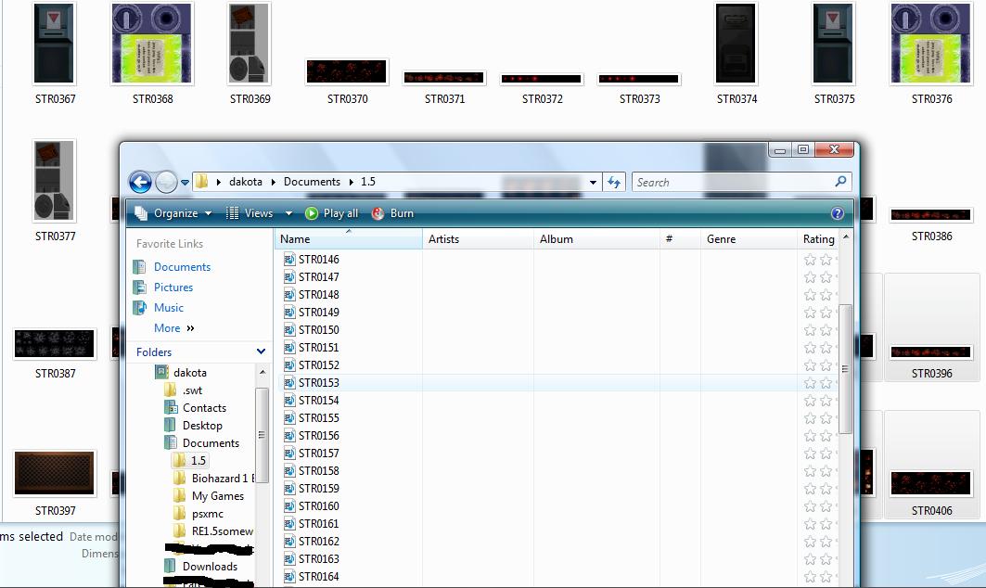
Task: Click the file icon next to STR0146
Action: (289, 260)
